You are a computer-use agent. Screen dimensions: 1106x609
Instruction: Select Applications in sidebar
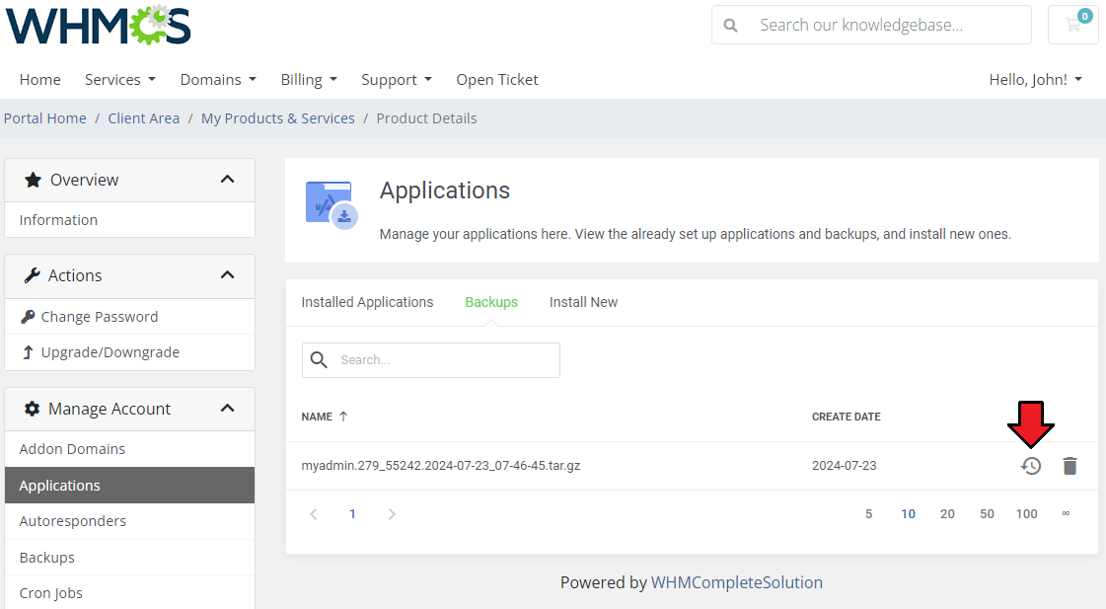[x=130, y=486]
